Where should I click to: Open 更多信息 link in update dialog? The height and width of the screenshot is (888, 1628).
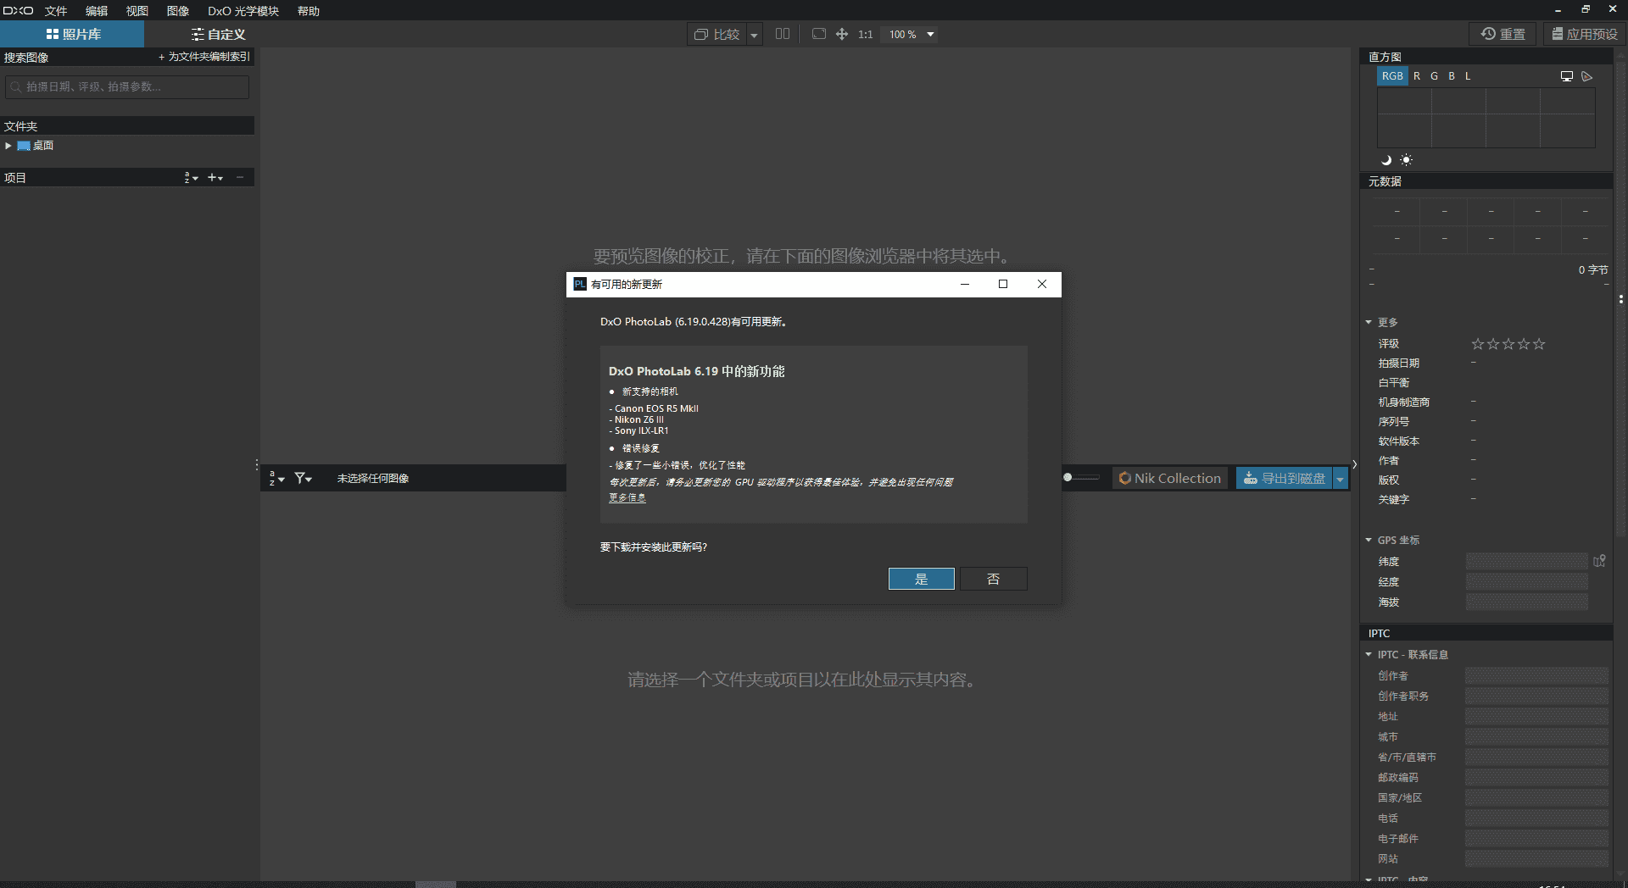[x=627, y=498]
